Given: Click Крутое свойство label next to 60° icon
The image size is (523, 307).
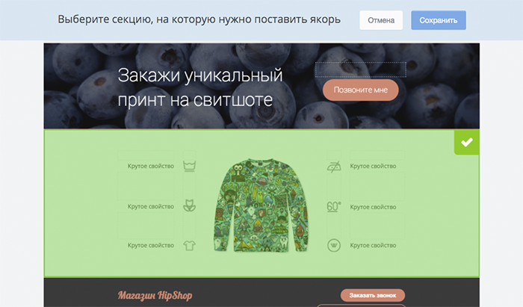Looking at the screenshot, I should point(373,207).
